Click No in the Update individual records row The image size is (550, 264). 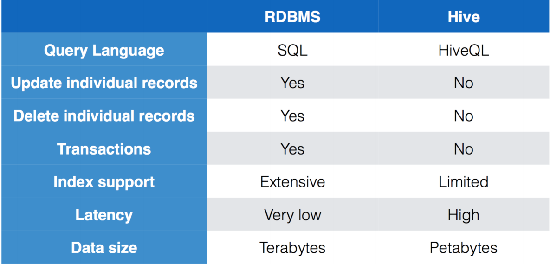click(x=463, y=83)
